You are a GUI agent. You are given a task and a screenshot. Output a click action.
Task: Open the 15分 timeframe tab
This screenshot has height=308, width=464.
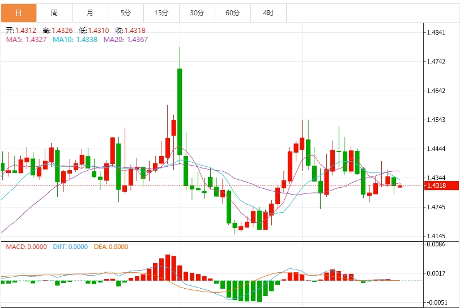tap(161, 13)
